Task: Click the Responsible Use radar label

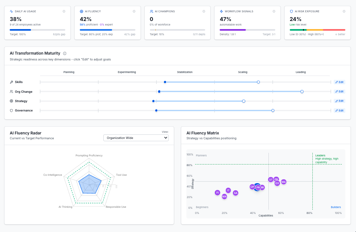Action: (x=116, y=207)
